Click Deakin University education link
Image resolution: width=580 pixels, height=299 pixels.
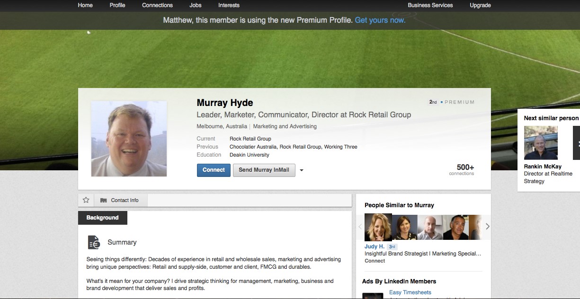250,155
